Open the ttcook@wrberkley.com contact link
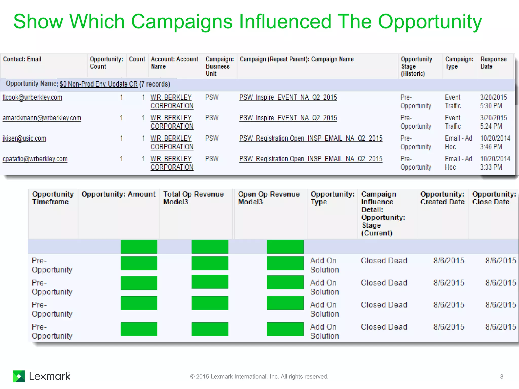Image resolution: width=519 pixels, height=389 pixels. [32, 98]
